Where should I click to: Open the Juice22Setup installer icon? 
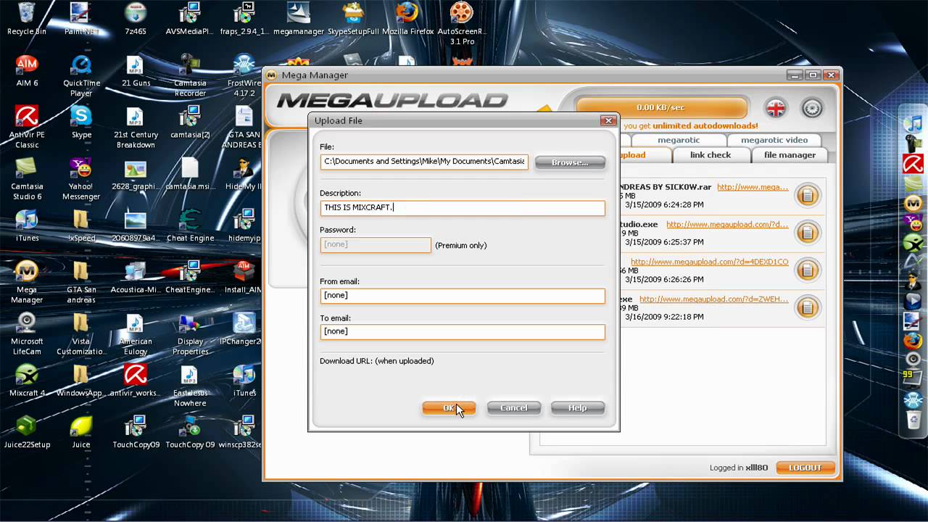click(27, 431)
